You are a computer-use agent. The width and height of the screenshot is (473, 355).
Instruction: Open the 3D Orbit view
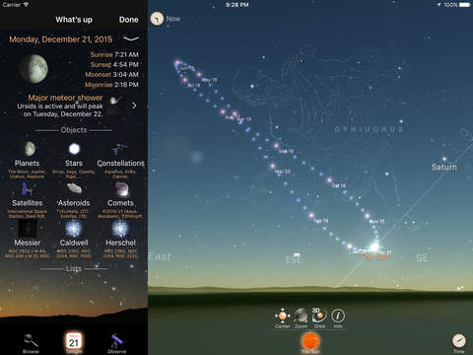[319, 318]
